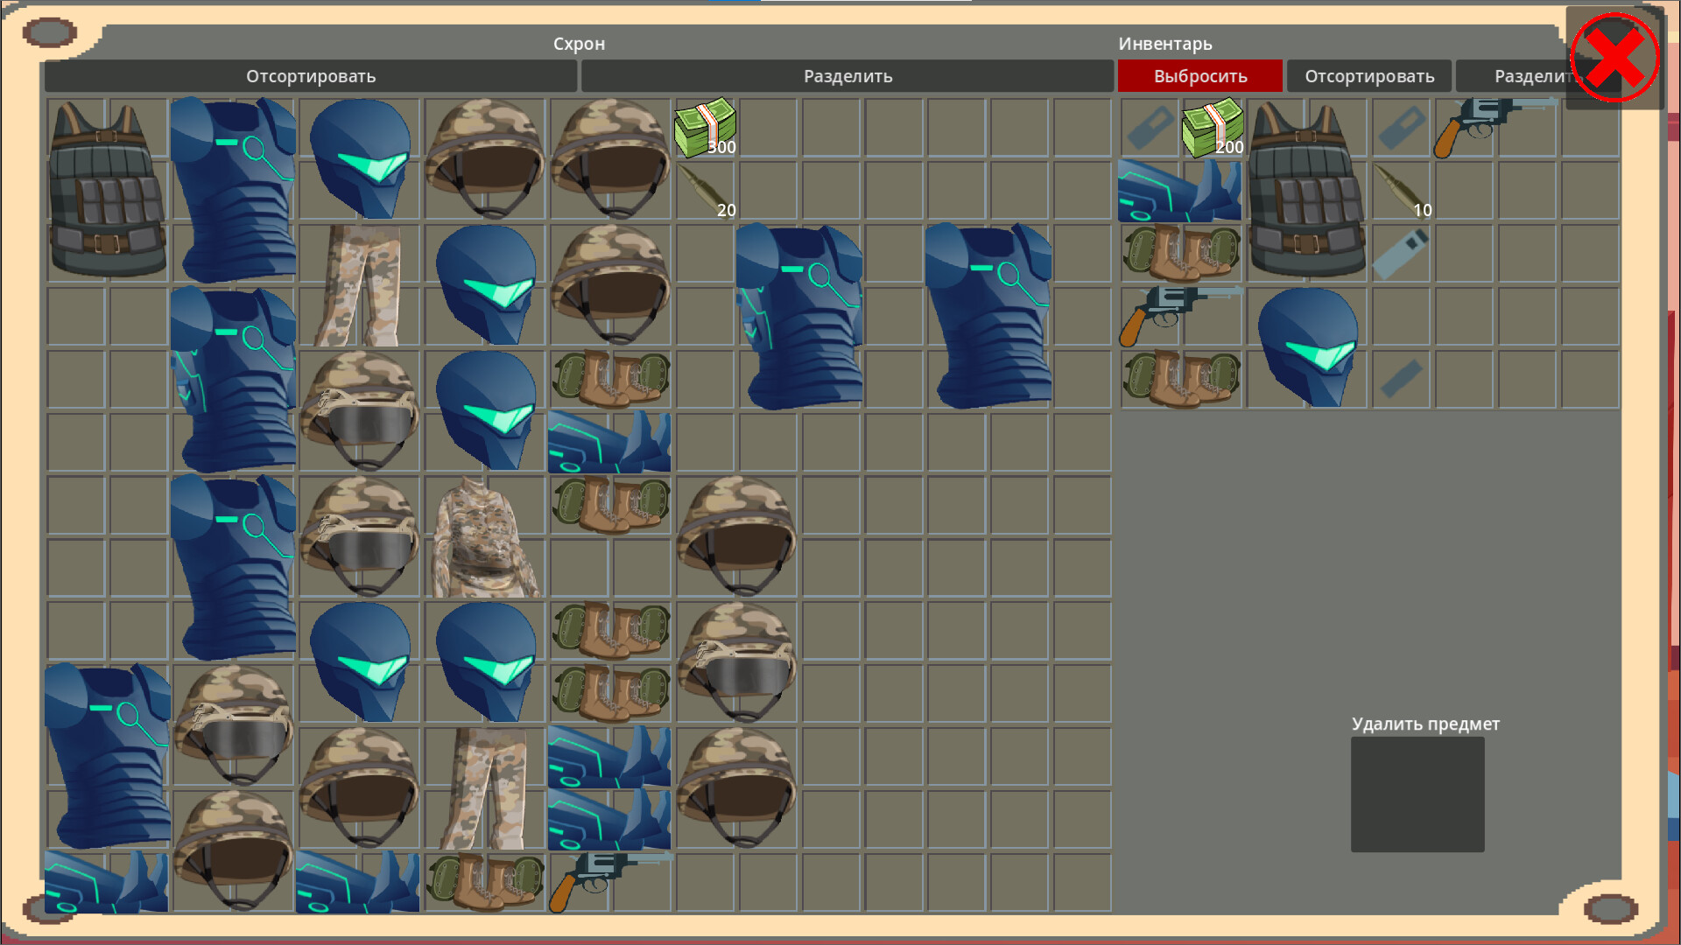The image size is (1681, 945).
Task: Click the Удалить предмет drop zone
Action: [x=1417, y=794]
